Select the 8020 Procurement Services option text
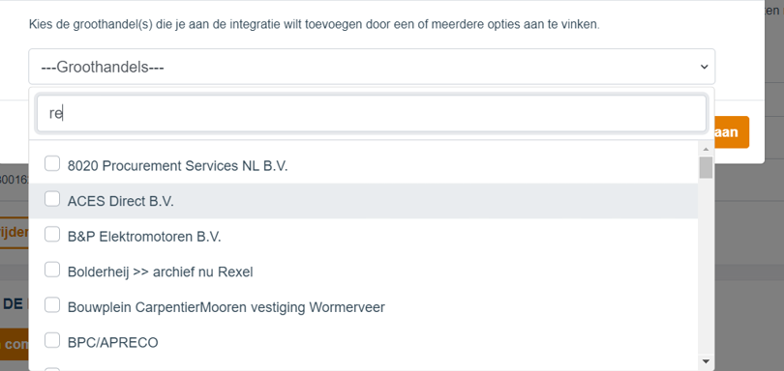 tap(177, 166)
